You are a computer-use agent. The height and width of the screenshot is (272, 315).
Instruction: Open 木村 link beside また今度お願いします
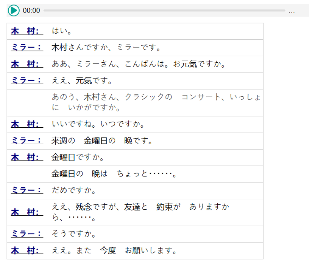27,251
